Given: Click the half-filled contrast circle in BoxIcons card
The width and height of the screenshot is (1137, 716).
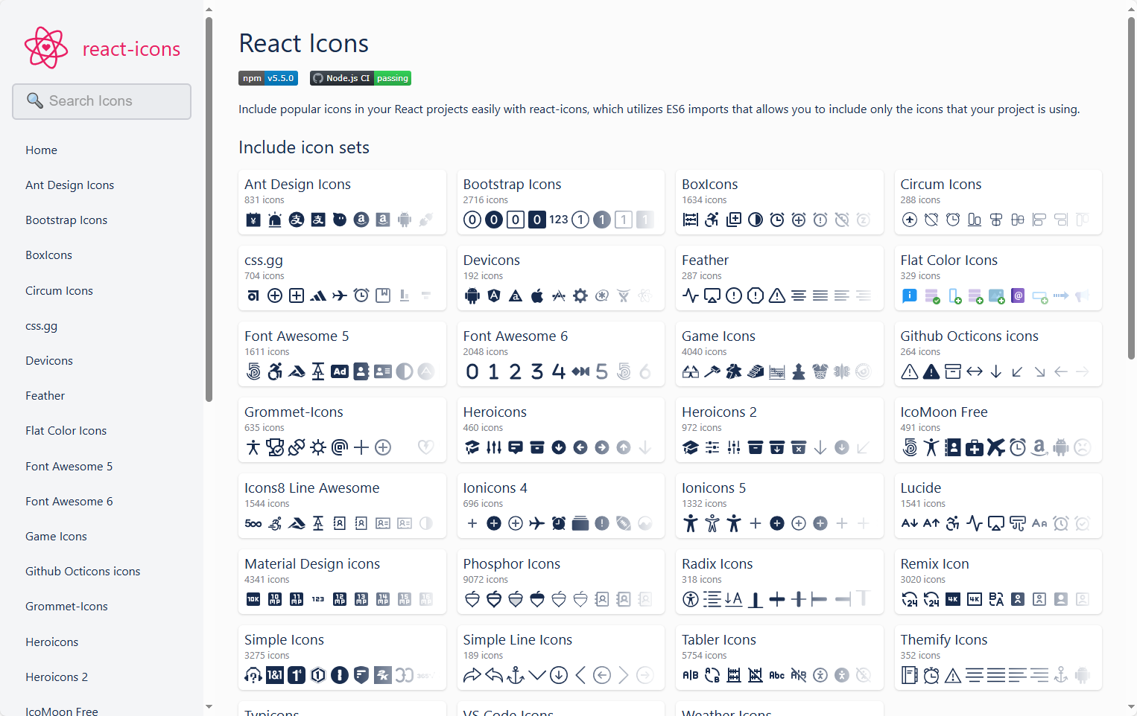Looking at the screenshot, I should (x=756, y=220).
